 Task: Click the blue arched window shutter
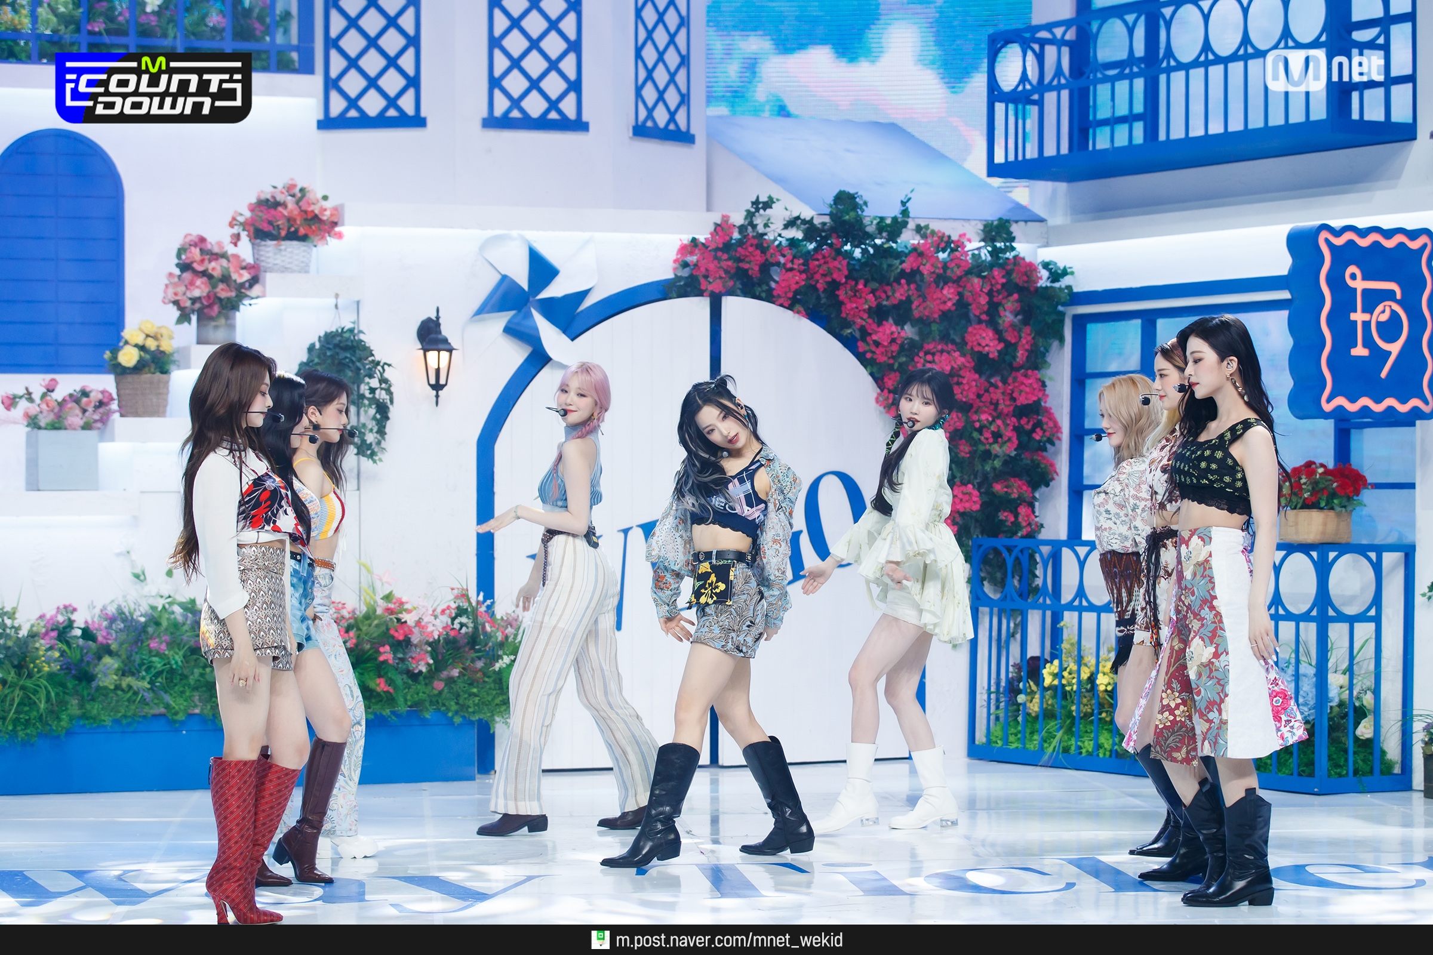(61, 249)
